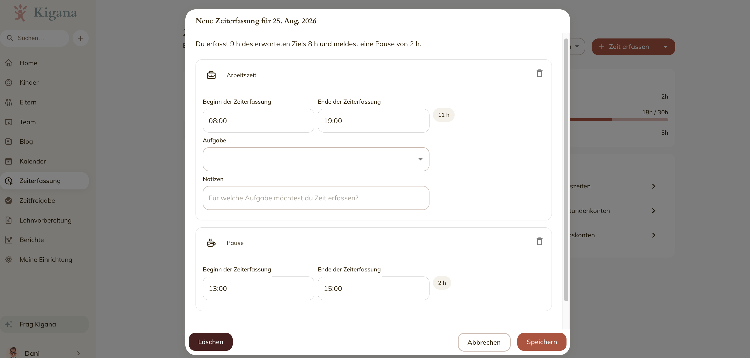
Task: Click the Löschen button
Action: pyautogui.click(x=210, y=342)
